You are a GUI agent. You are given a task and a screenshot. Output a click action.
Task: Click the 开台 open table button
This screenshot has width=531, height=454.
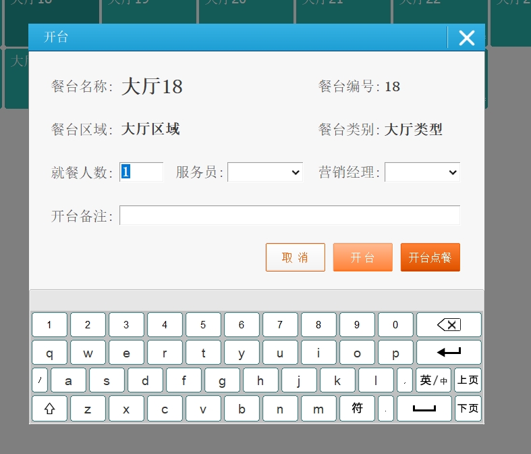(x=362, y=257)
